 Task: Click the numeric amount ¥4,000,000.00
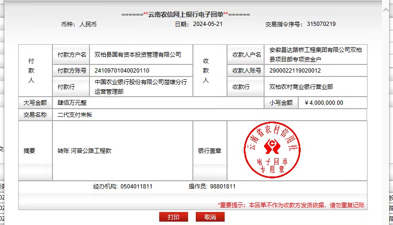pyautogui.click(x=324, y=103)
